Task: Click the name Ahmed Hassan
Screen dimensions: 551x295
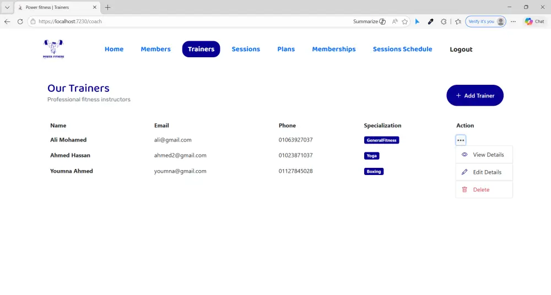Action: pyautogui.click(x=70, y=155)
